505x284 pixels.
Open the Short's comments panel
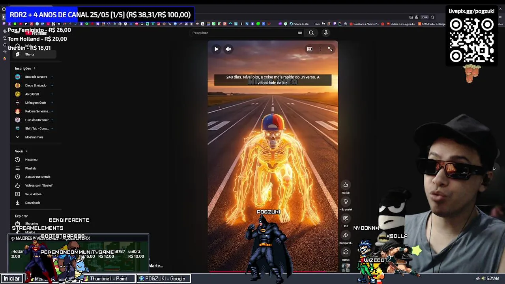pyautogui.click(x=346, y=218)
